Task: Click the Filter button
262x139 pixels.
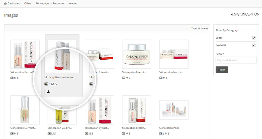Action: 221,70
